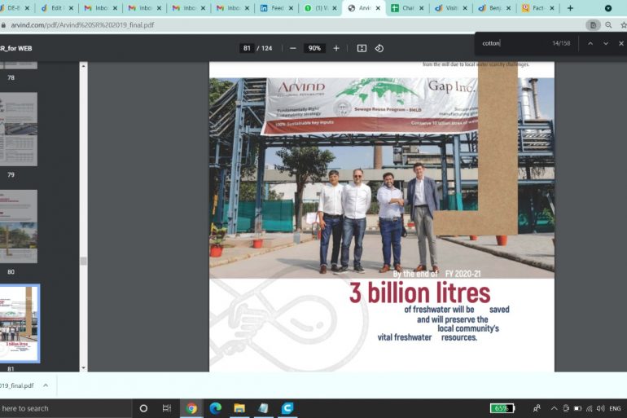
Task: Close the find bar
Action: click(x=621, y=43)
